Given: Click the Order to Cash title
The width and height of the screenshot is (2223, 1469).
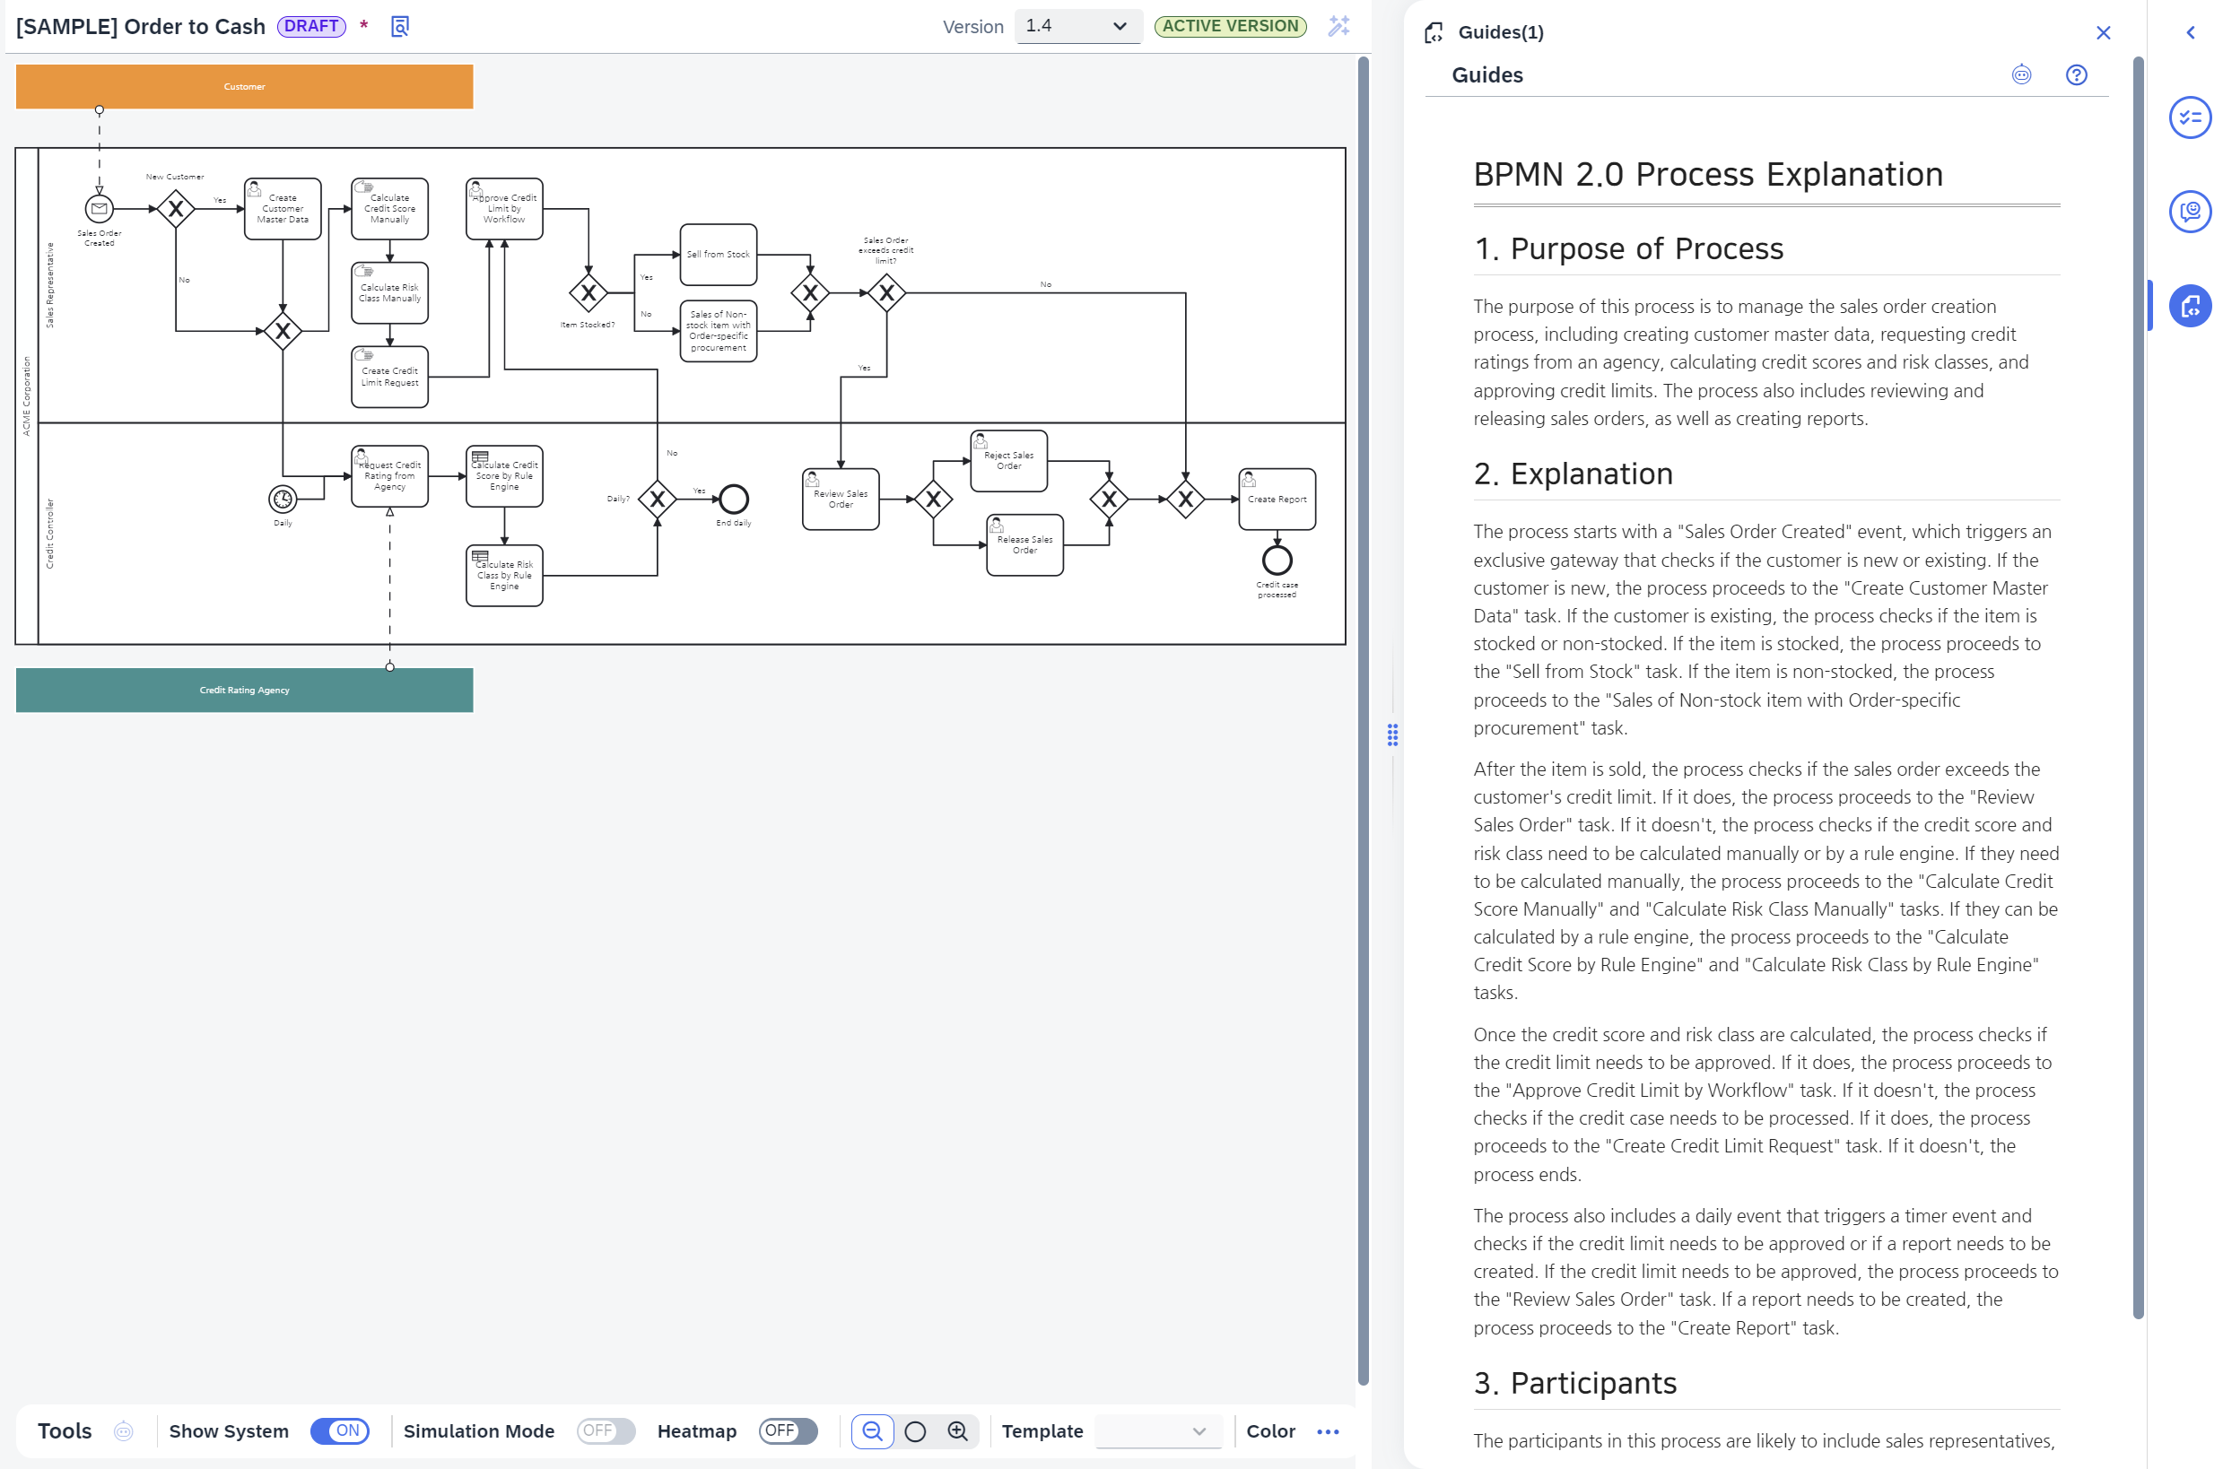Looking at the screenshot, I should coord(141,26).
